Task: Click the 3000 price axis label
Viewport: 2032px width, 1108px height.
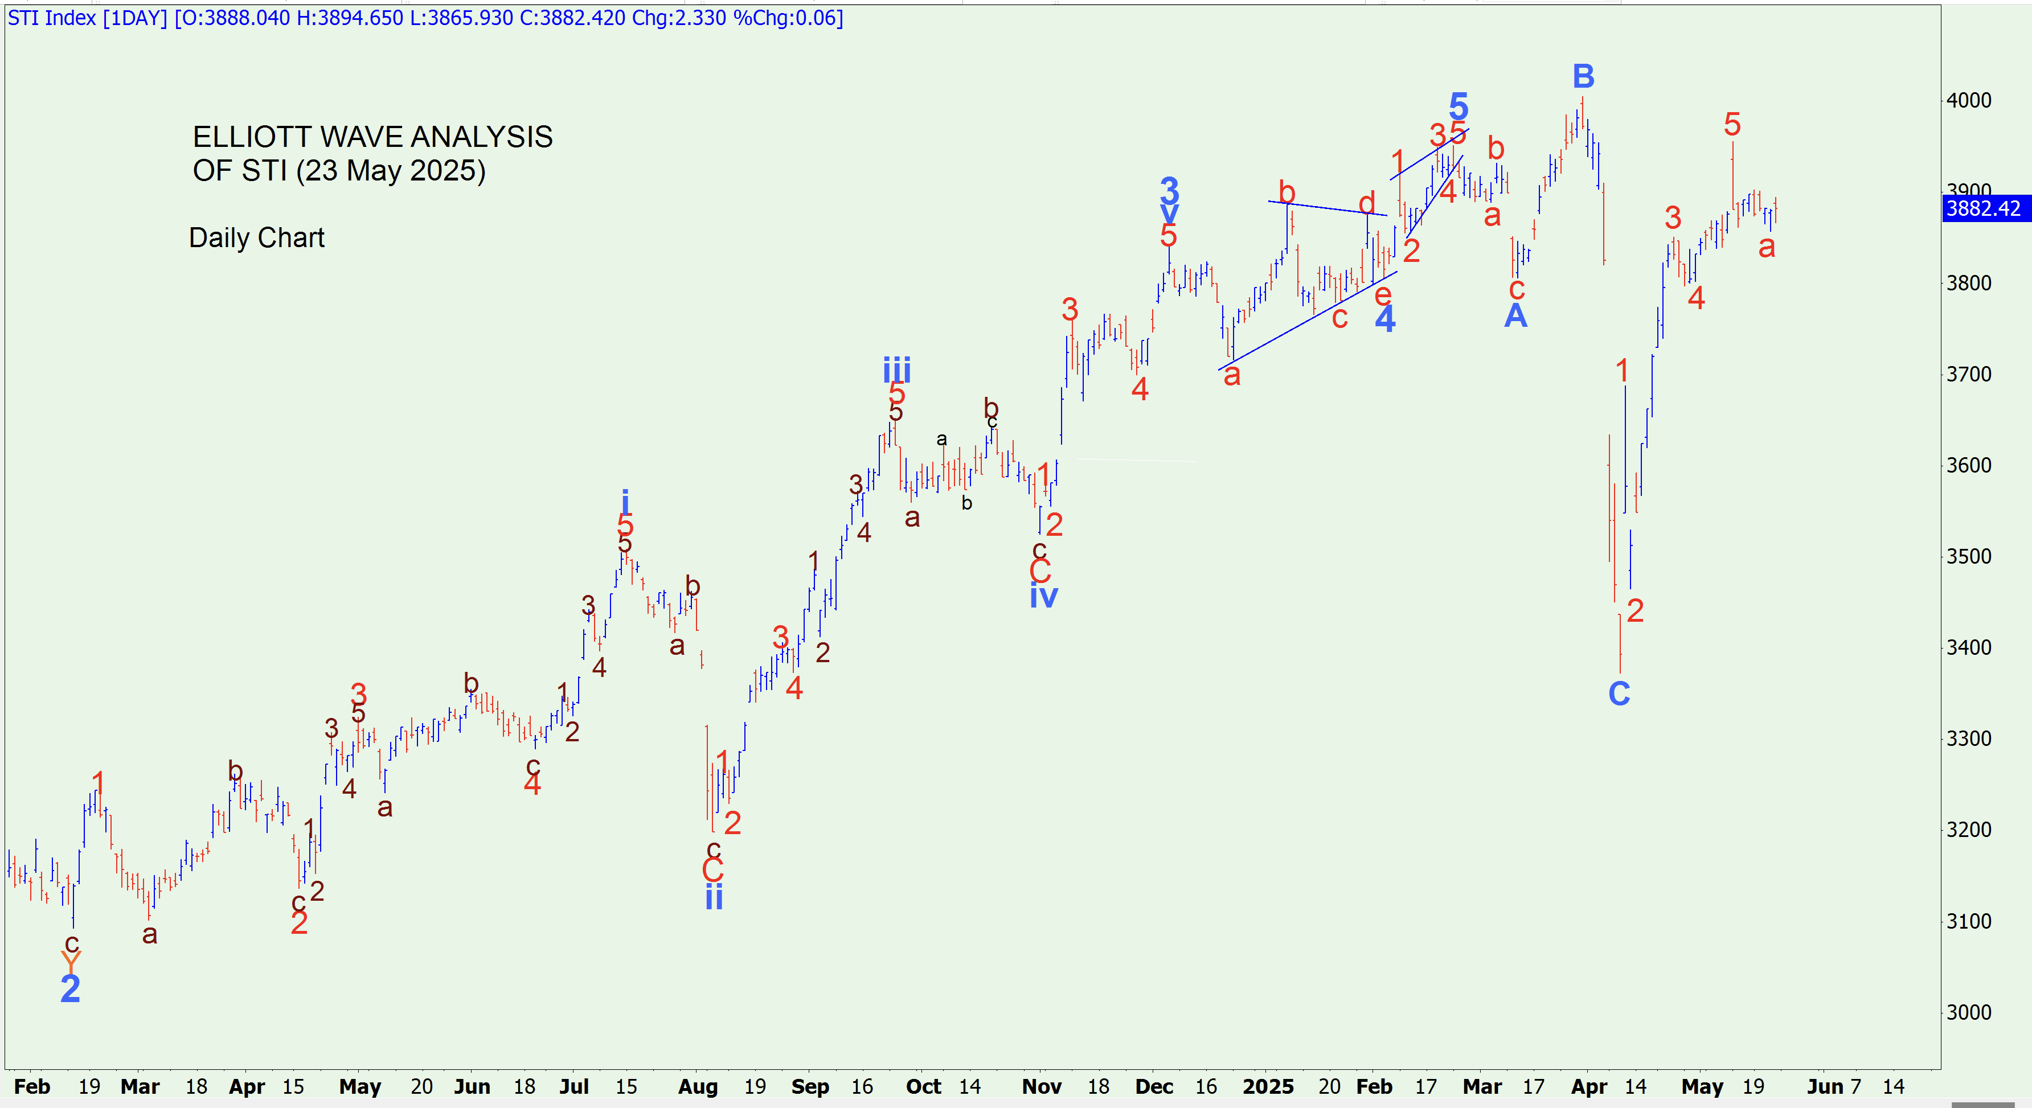Action: point(1969,1012)
